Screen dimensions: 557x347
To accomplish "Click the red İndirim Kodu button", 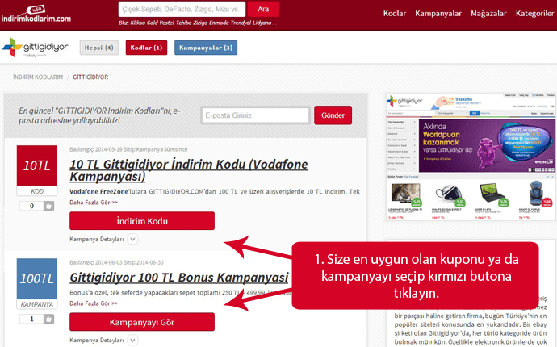I will click(x=142, y=221).
